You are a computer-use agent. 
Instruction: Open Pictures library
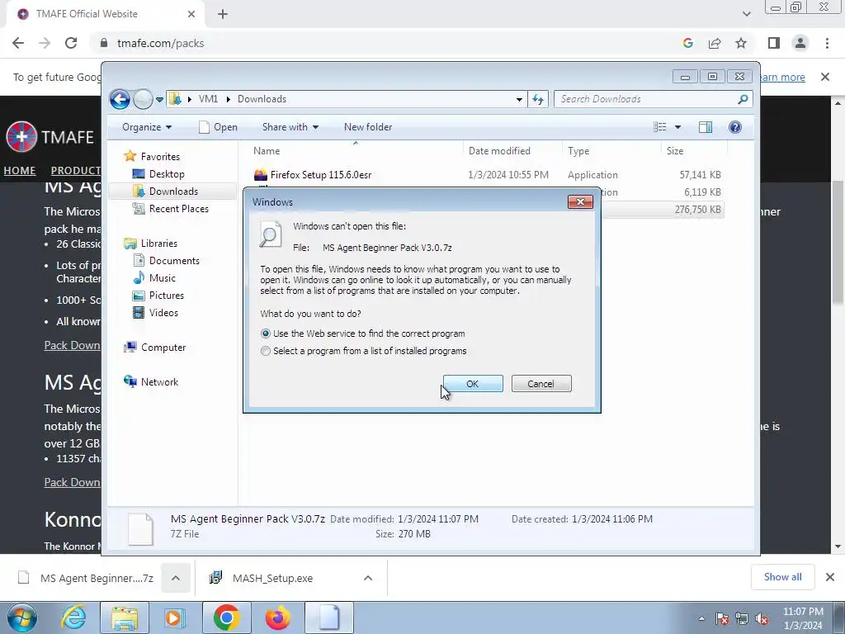click(167, 296)
